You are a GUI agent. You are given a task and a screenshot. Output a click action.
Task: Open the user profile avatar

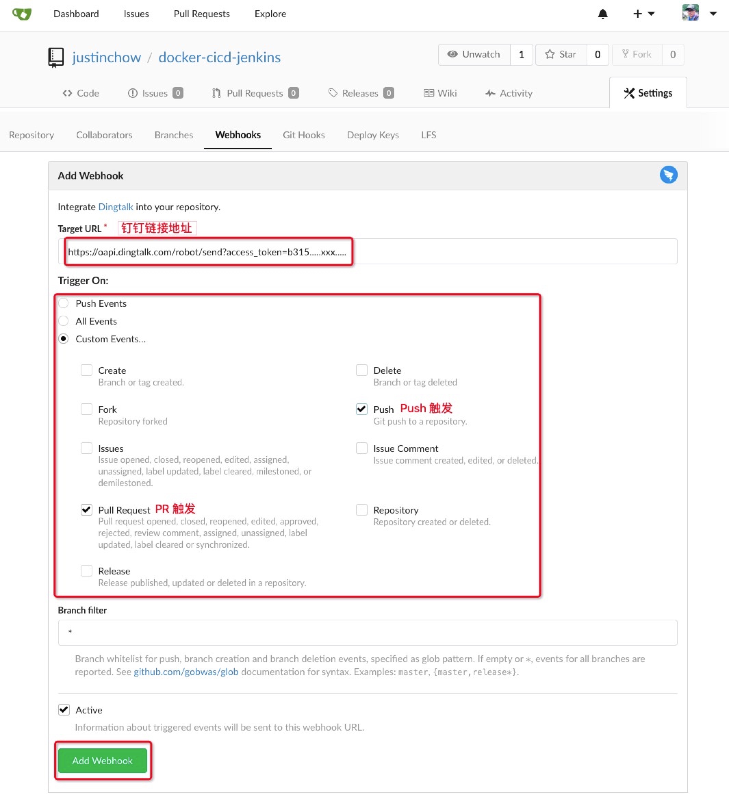[691, 13]
